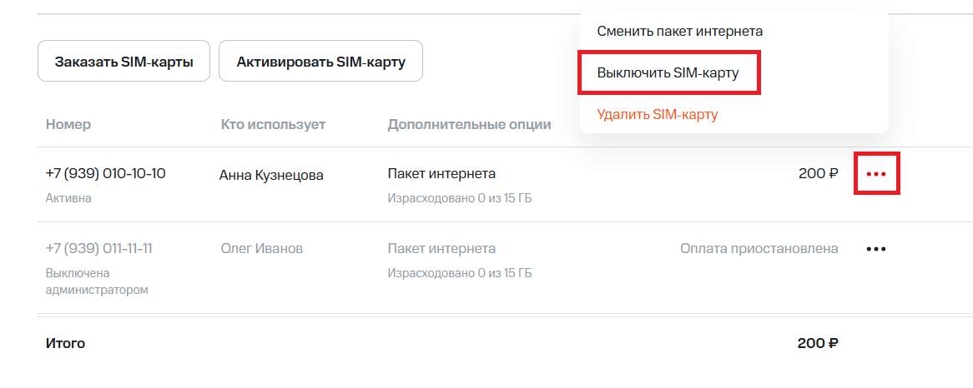This screenshot has width=973, height=388.
Task: Click 'Пакет интернета' in Олег Иванов's row
Action: [441, 248]
